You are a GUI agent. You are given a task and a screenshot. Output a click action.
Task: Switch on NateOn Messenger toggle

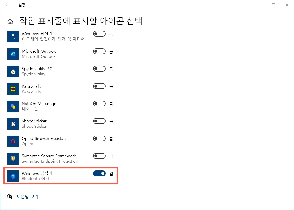pos(99,104)
